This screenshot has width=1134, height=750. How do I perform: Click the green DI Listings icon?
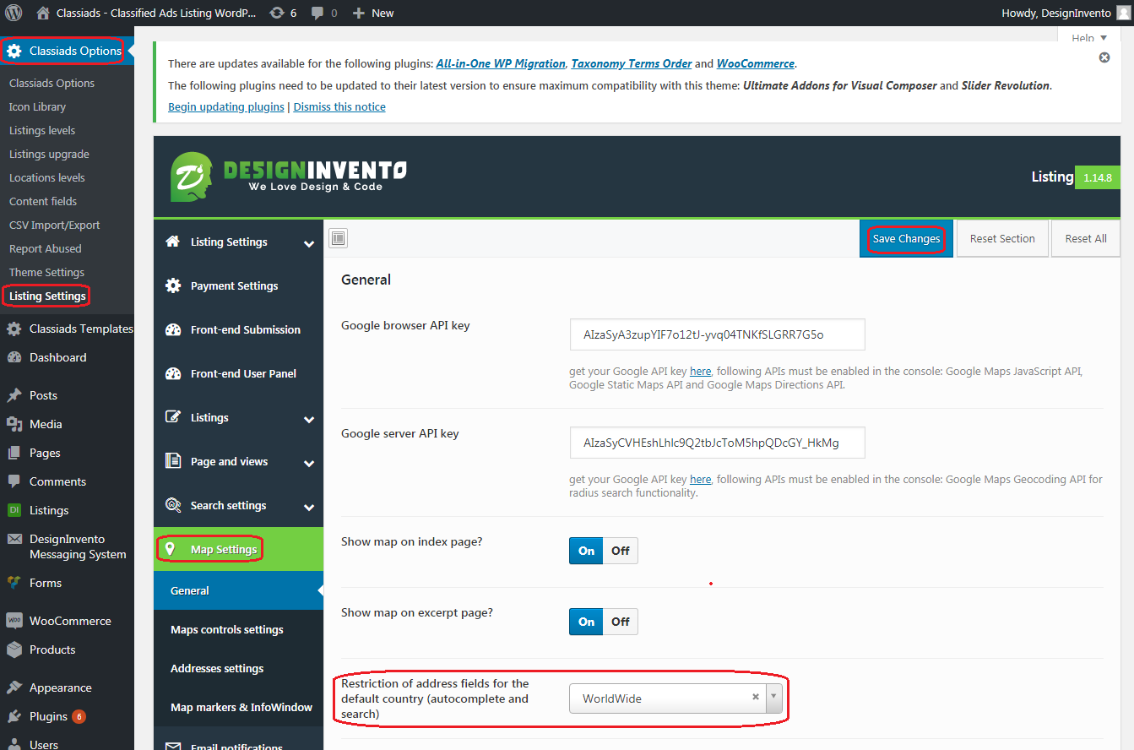point(14,510)
